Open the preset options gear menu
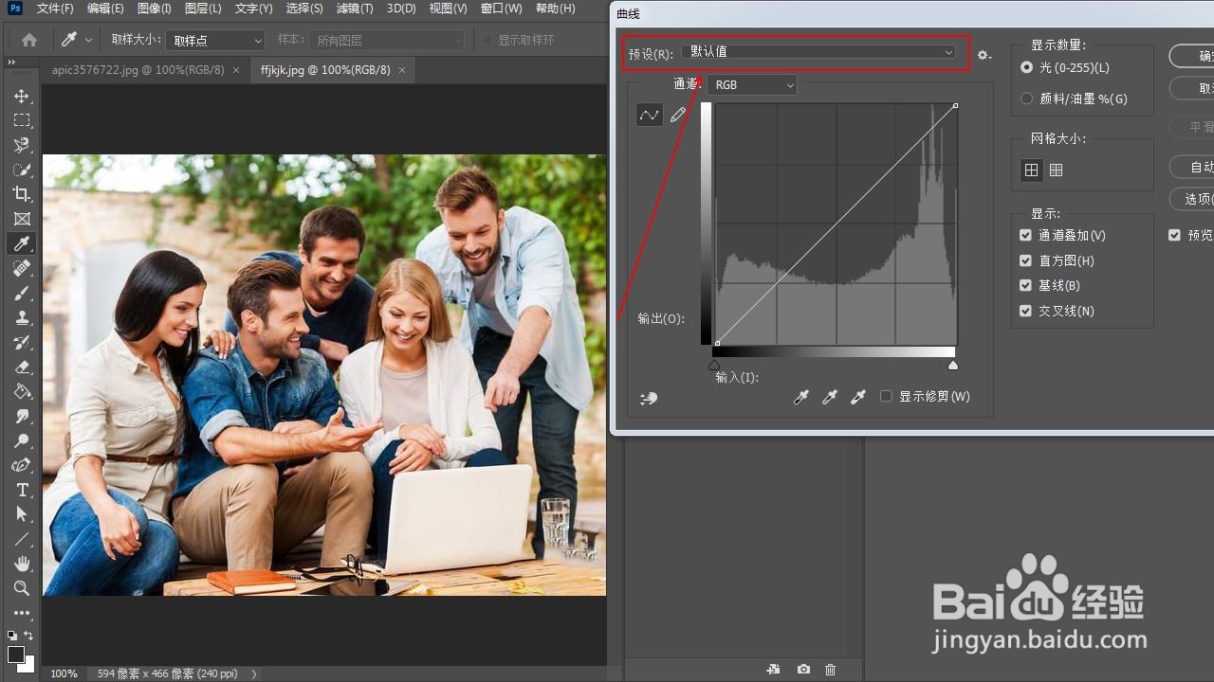1214x682 pixels. 984,55
